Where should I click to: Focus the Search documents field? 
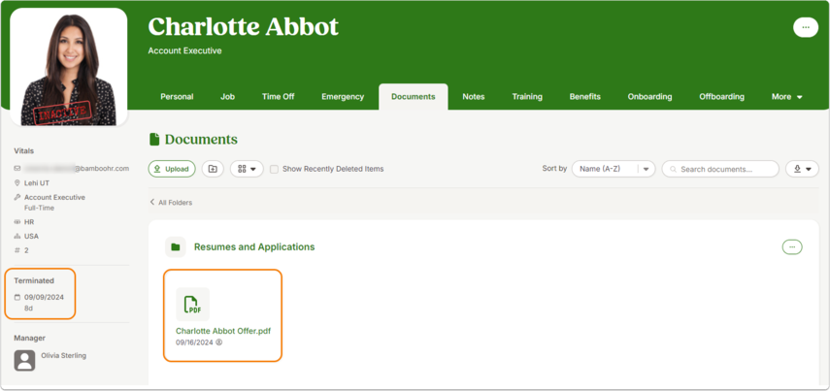coord(720,169)
